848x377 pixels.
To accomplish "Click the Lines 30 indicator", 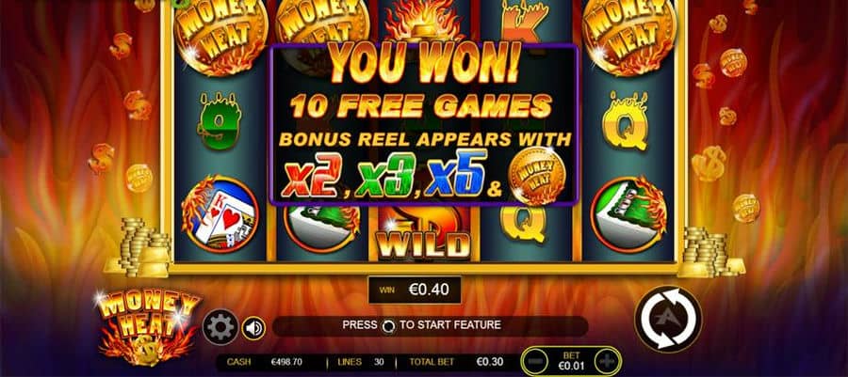I will 361,361.
